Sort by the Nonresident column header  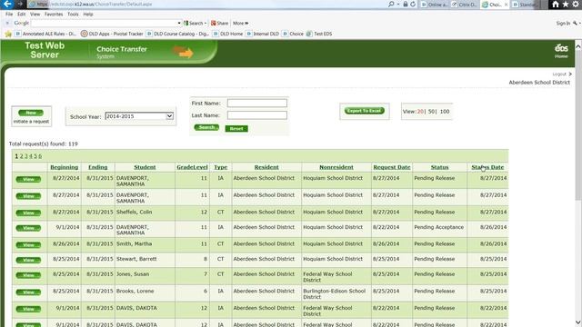(x=336, y=167)
